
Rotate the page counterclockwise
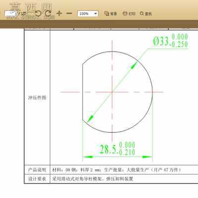click(x=38, y=13)
